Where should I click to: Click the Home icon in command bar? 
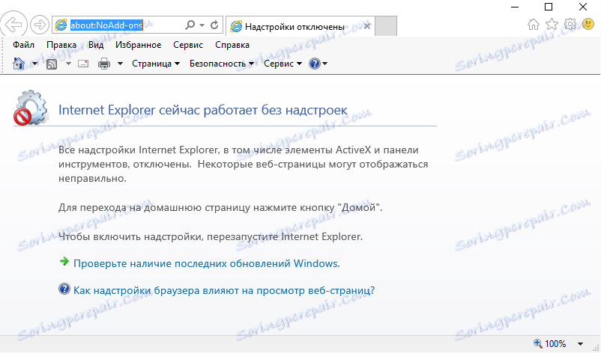[19, 64]
